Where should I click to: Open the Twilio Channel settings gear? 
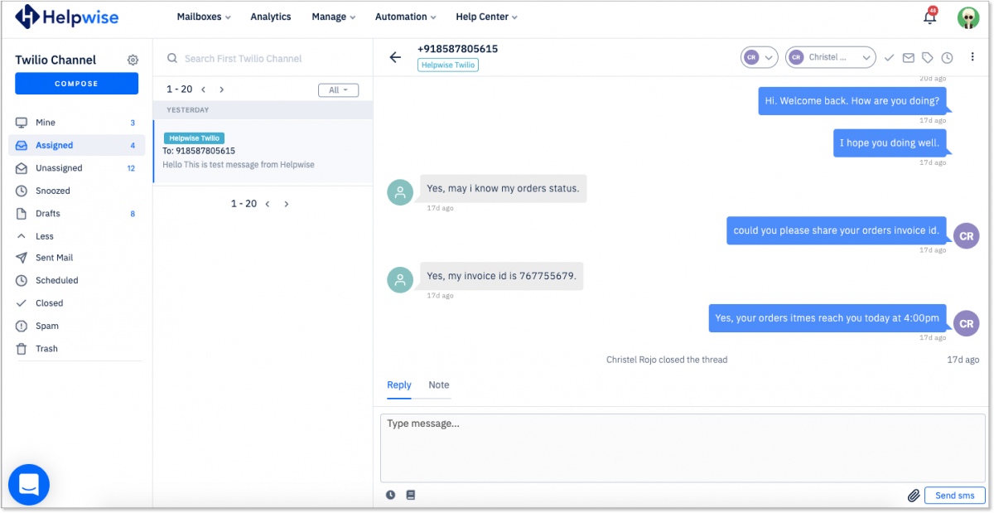click(x=133, y=60)
